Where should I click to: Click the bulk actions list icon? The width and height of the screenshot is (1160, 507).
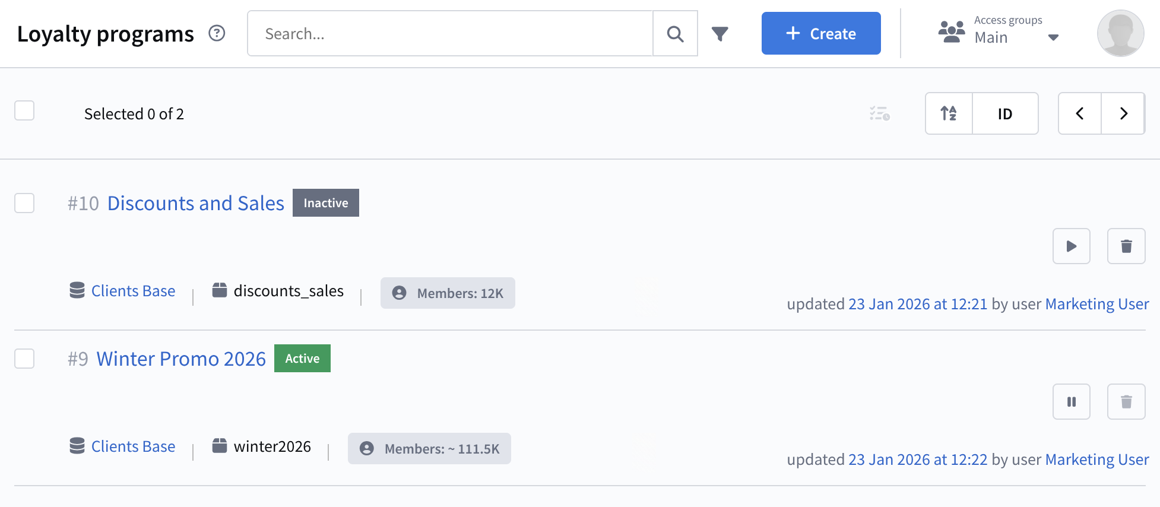click(879, 113)
